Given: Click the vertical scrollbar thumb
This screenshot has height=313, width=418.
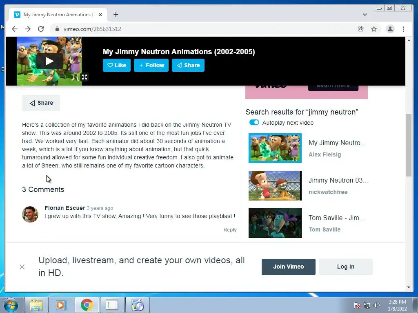Looking at the screenshot, I should click(409, 145).
